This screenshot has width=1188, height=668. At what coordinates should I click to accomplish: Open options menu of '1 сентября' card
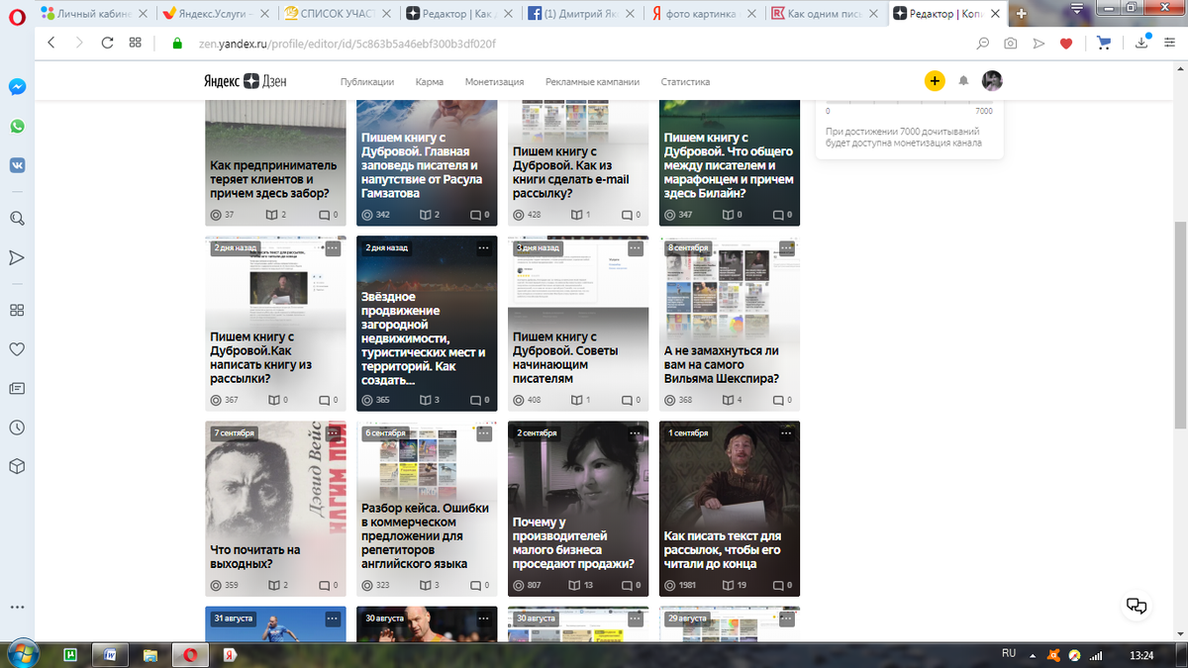(x=786, y=433)
